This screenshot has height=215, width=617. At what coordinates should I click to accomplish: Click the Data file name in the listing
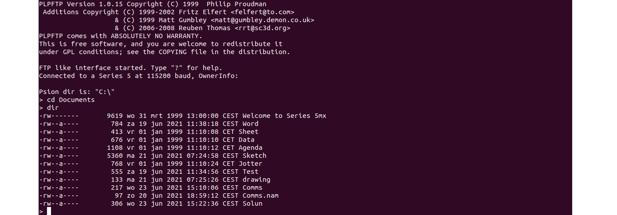[x=246, y=140]
